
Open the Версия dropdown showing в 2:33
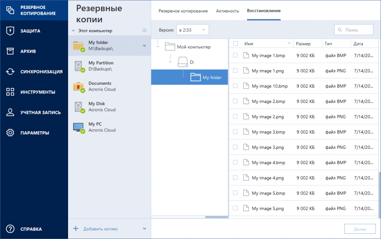pyautogui.click(x=192, y=29)
